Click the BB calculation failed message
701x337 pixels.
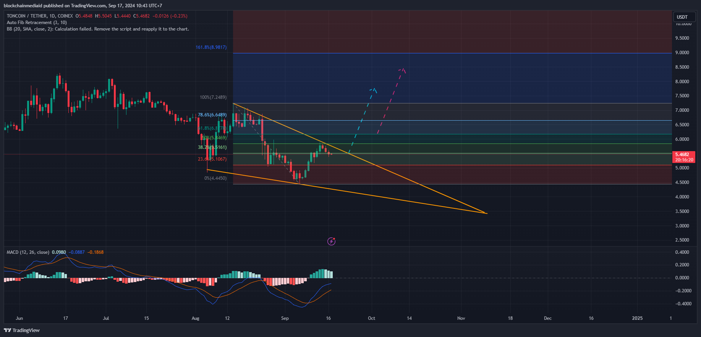pyautogui.click(x=98, y=29)
